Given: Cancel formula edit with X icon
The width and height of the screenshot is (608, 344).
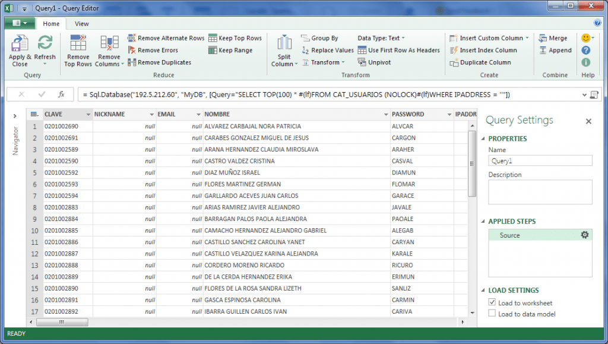Looking at the screenshot, I should 21,94.
